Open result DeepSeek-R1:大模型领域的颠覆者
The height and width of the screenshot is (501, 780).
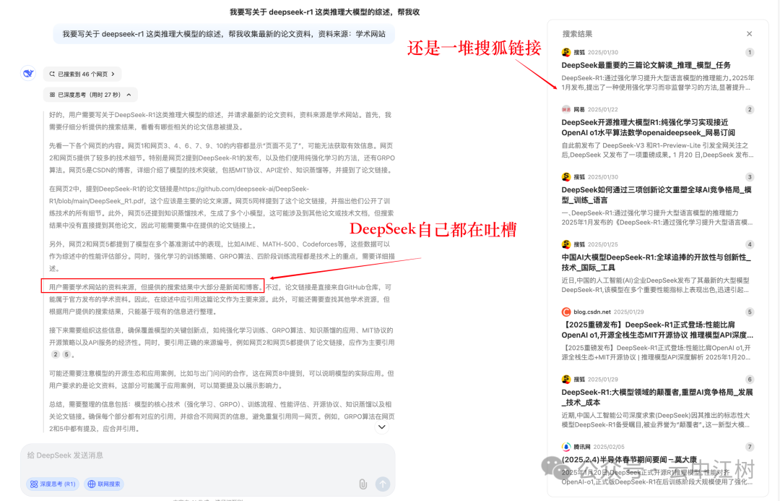(657, 398)
